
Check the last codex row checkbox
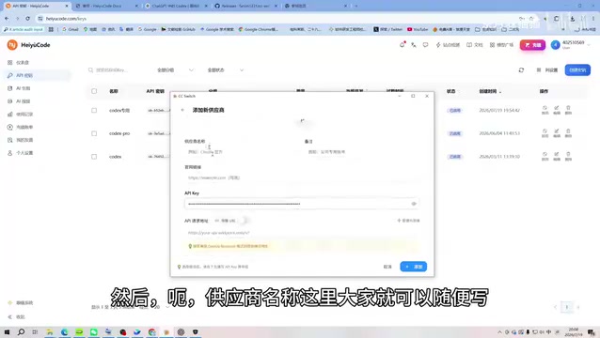point(94,157)
